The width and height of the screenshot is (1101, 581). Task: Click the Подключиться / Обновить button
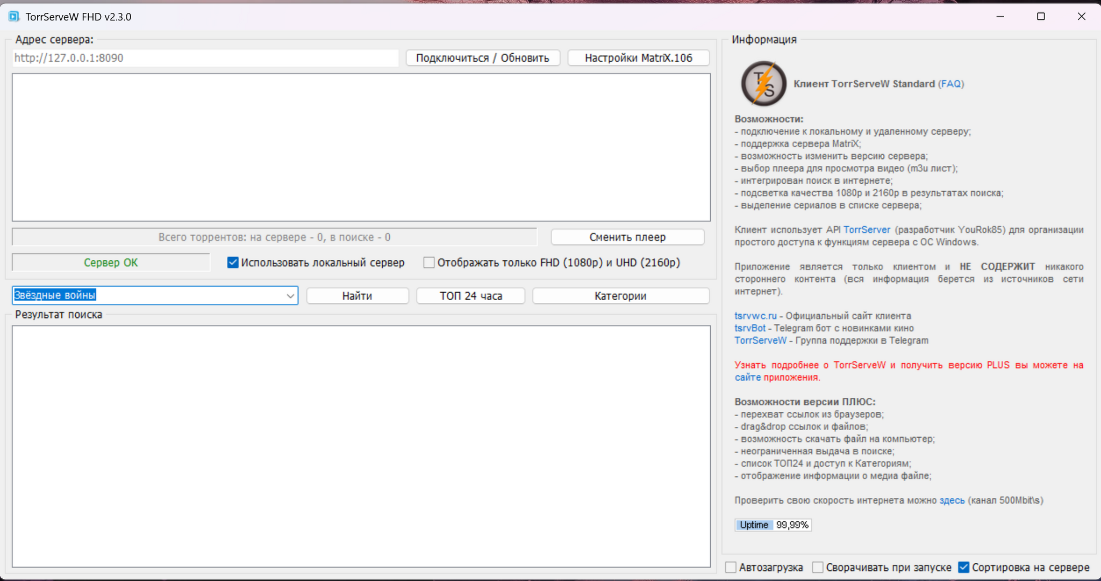point(483,58)
